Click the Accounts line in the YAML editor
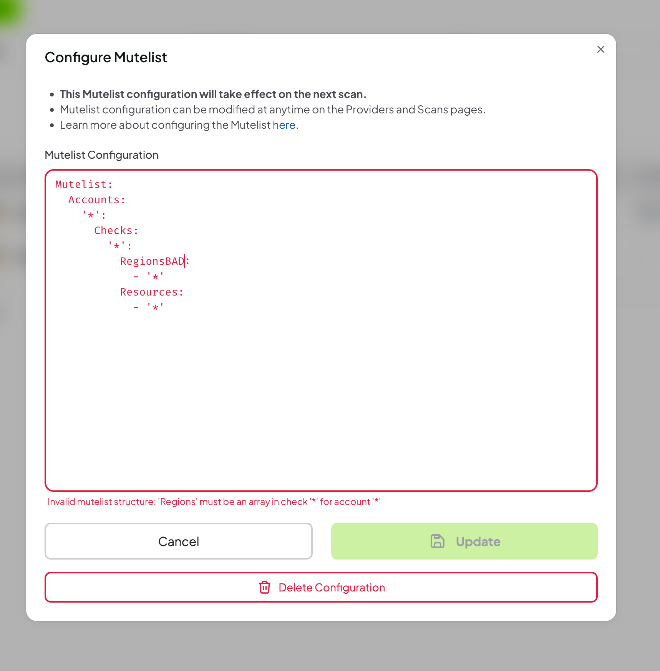Viewport: 660px width, 671px height. pos(96,199)
